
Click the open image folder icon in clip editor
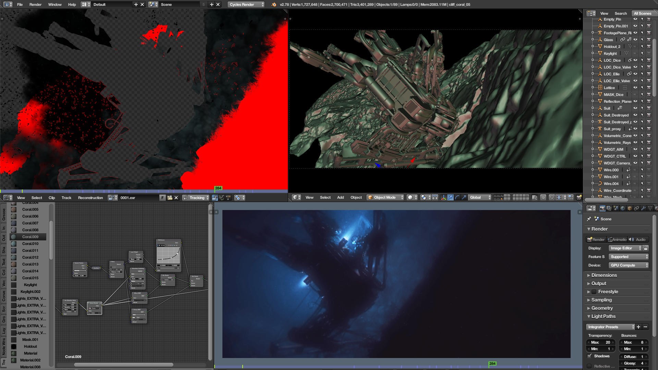pos(170,198)
